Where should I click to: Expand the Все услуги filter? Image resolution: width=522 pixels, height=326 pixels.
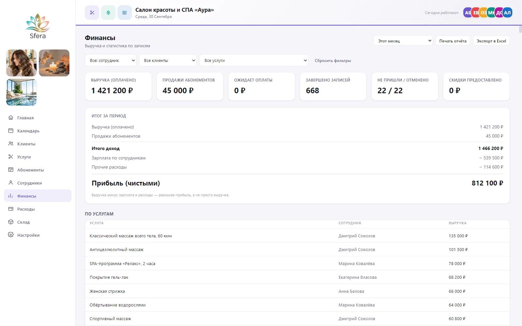(254, 60)
